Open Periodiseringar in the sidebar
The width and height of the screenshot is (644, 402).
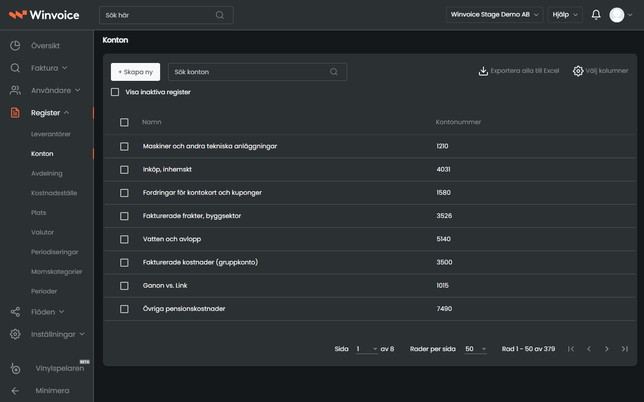click(x=55, y=252)
